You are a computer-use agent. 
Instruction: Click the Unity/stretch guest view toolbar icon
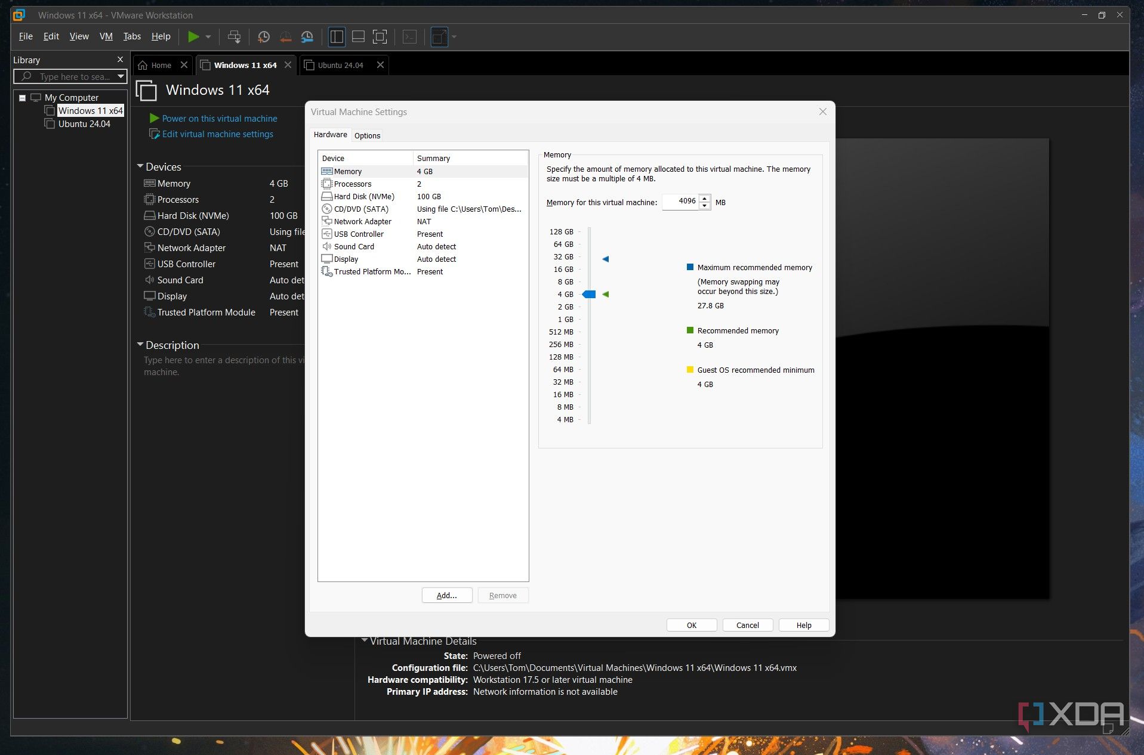439,37
